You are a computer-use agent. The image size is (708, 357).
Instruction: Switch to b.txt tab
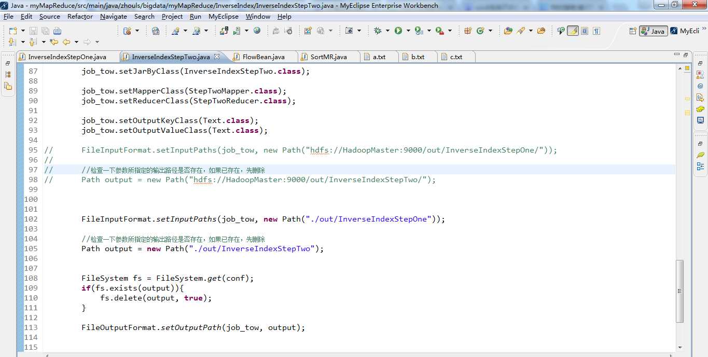(x=418, y=57)
